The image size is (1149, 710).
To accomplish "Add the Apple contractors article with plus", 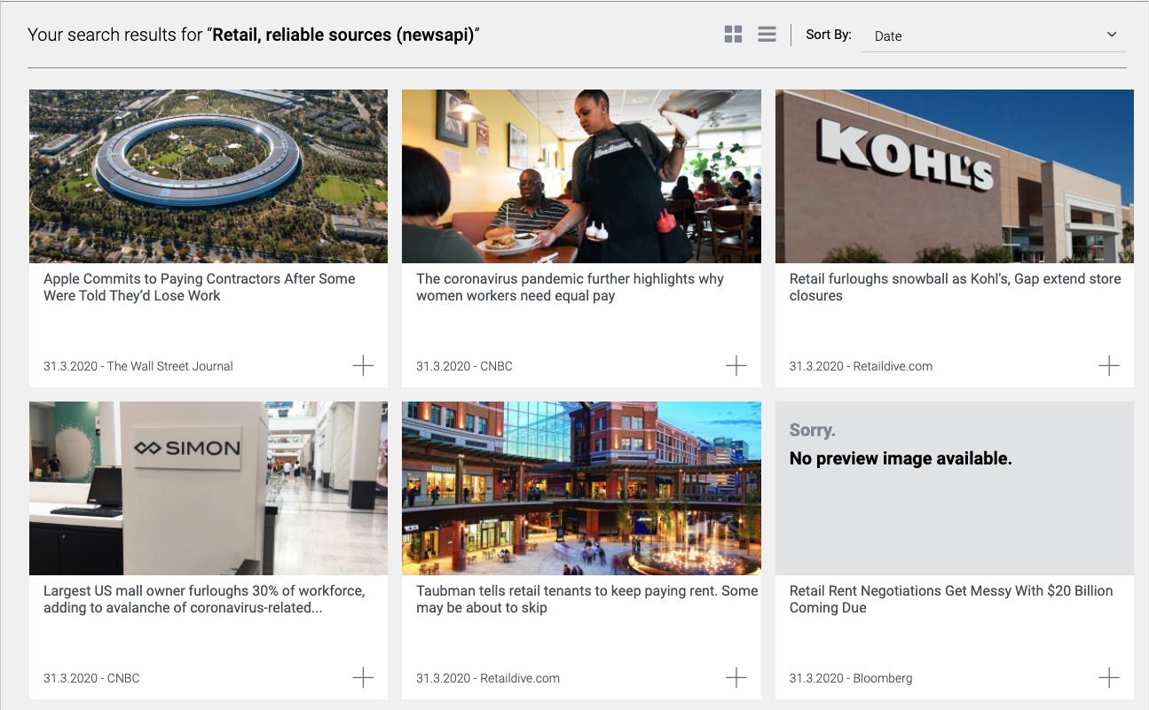I will point(363,365).
